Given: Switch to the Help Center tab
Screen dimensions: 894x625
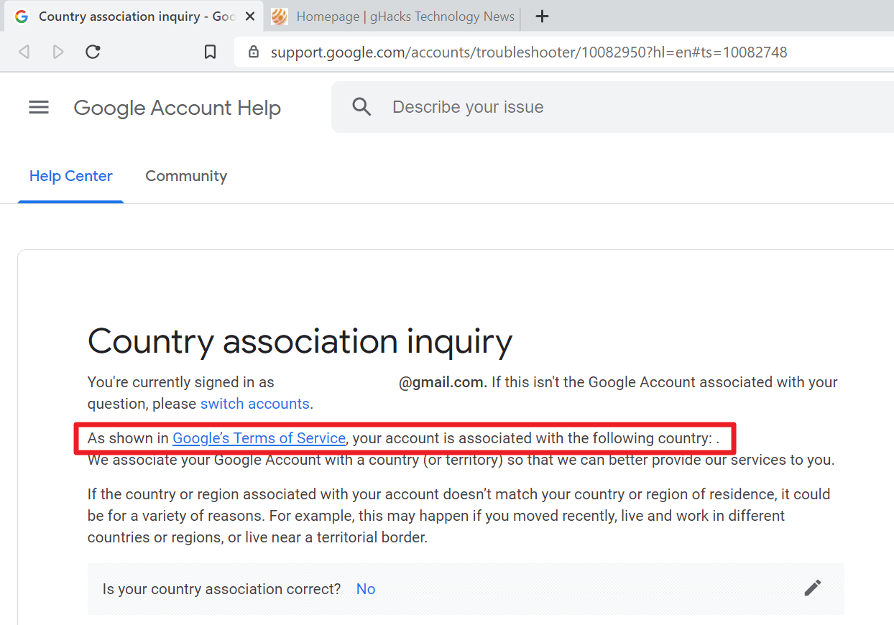Looking at the screenshot, I should pos(70,176).
